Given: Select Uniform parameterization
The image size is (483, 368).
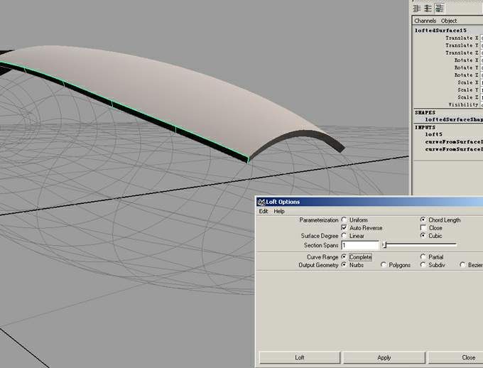Looking at the screenshot, I should pos(344,220).
